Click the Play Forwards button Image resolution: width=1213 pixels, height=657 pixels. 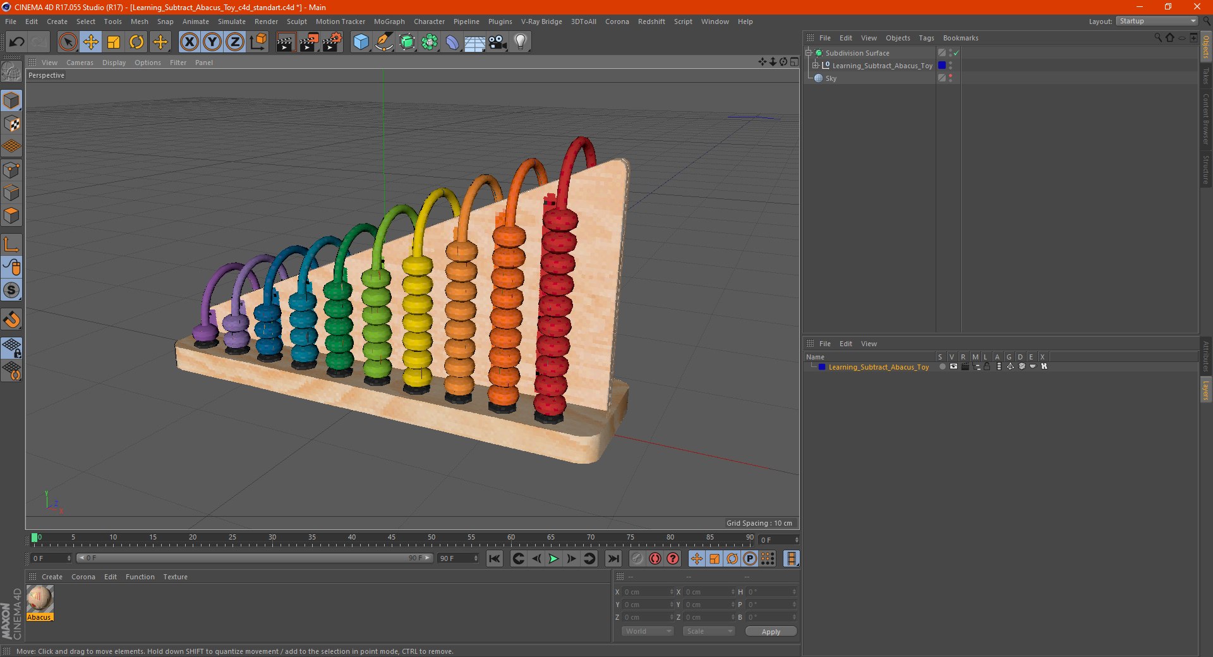coord(553,558)
